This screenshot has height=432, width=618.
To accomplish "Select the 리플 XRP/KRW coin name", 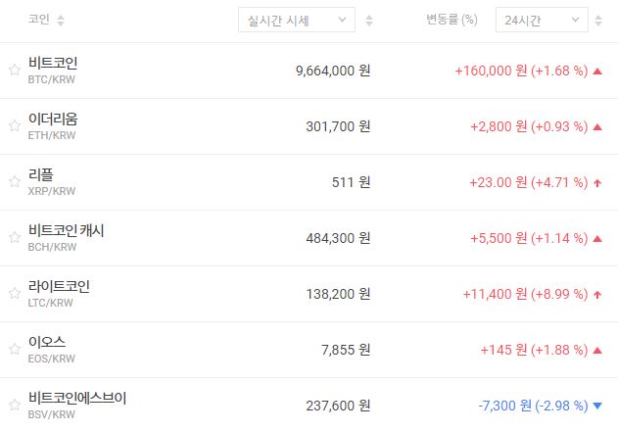I will (x=41, y=175).
